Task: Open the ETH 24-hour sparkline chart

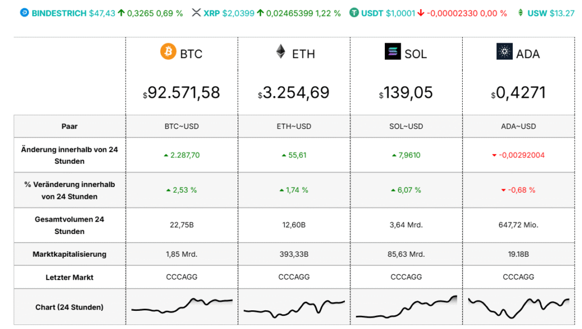Action: 294,307
